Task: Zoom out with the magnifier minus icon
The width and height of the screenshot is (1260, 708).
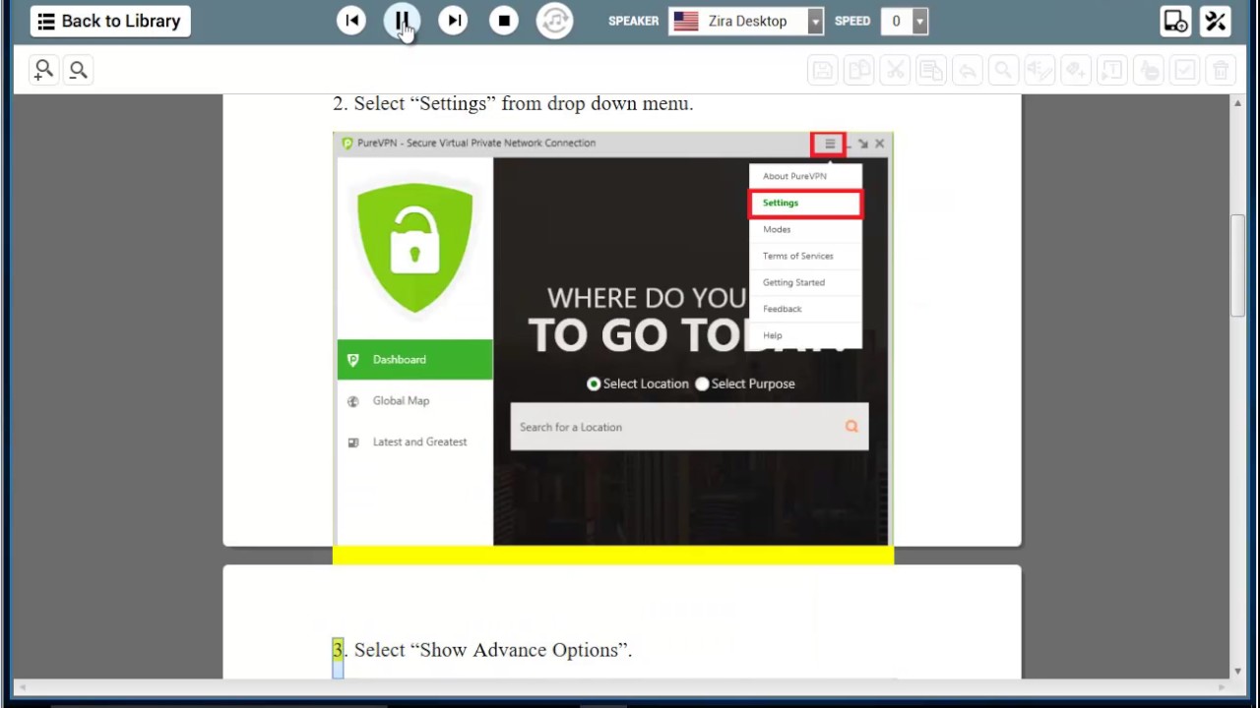Action: click(78, 69)
